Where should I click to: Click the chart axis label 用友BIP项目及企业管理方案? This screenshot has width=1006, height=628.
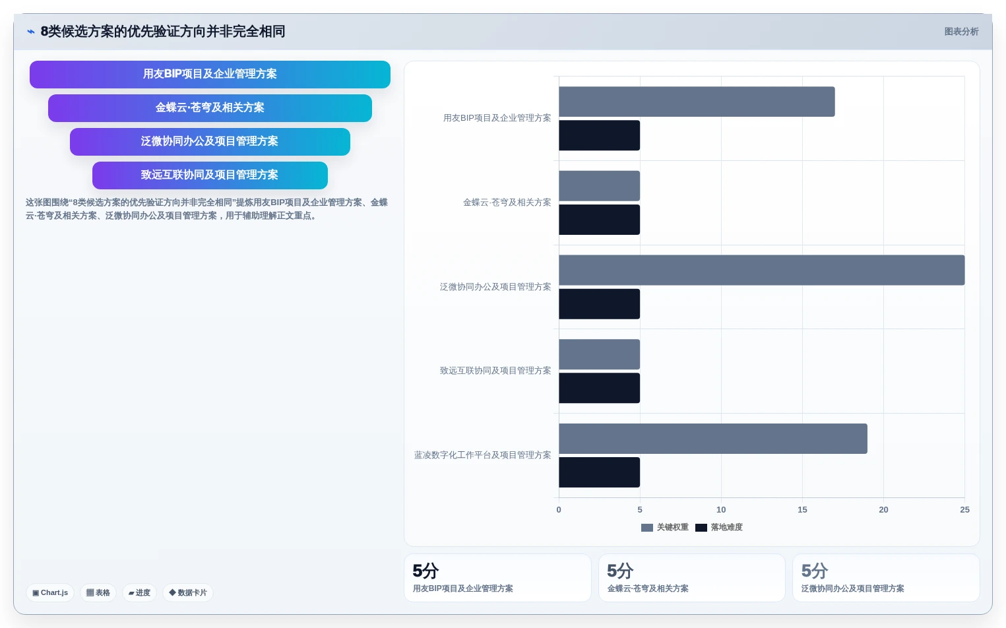pos(497,118)
